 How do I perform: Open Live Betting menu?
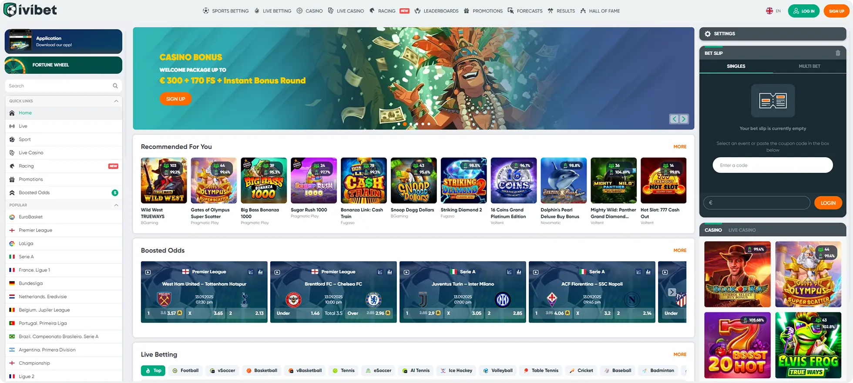pos(273,11)
